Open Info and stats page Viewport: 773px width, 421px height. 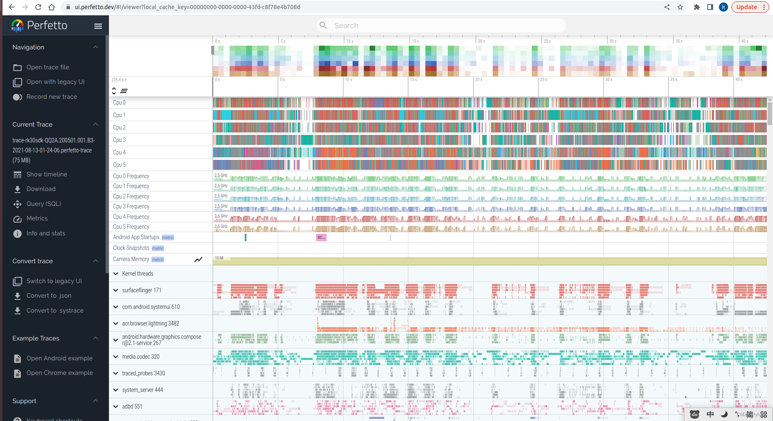click(x=46, y=233)
